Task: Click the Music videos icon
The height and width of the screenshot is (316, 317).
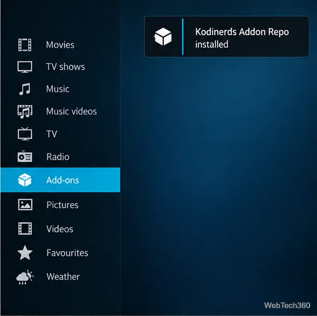Action: (x=24, y=111)
